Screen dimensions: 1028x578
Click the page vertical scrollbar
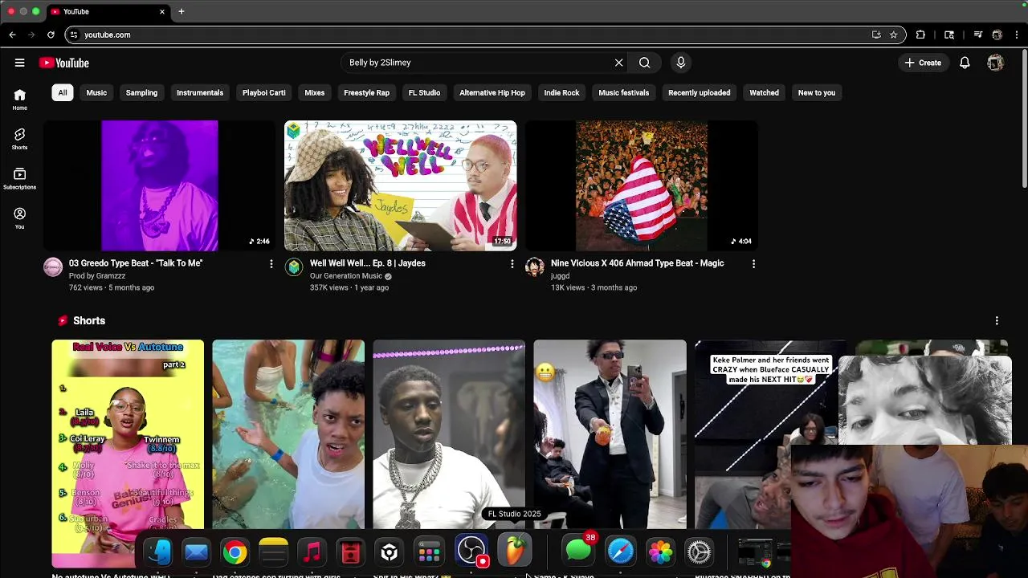(x=1024, y=120)
